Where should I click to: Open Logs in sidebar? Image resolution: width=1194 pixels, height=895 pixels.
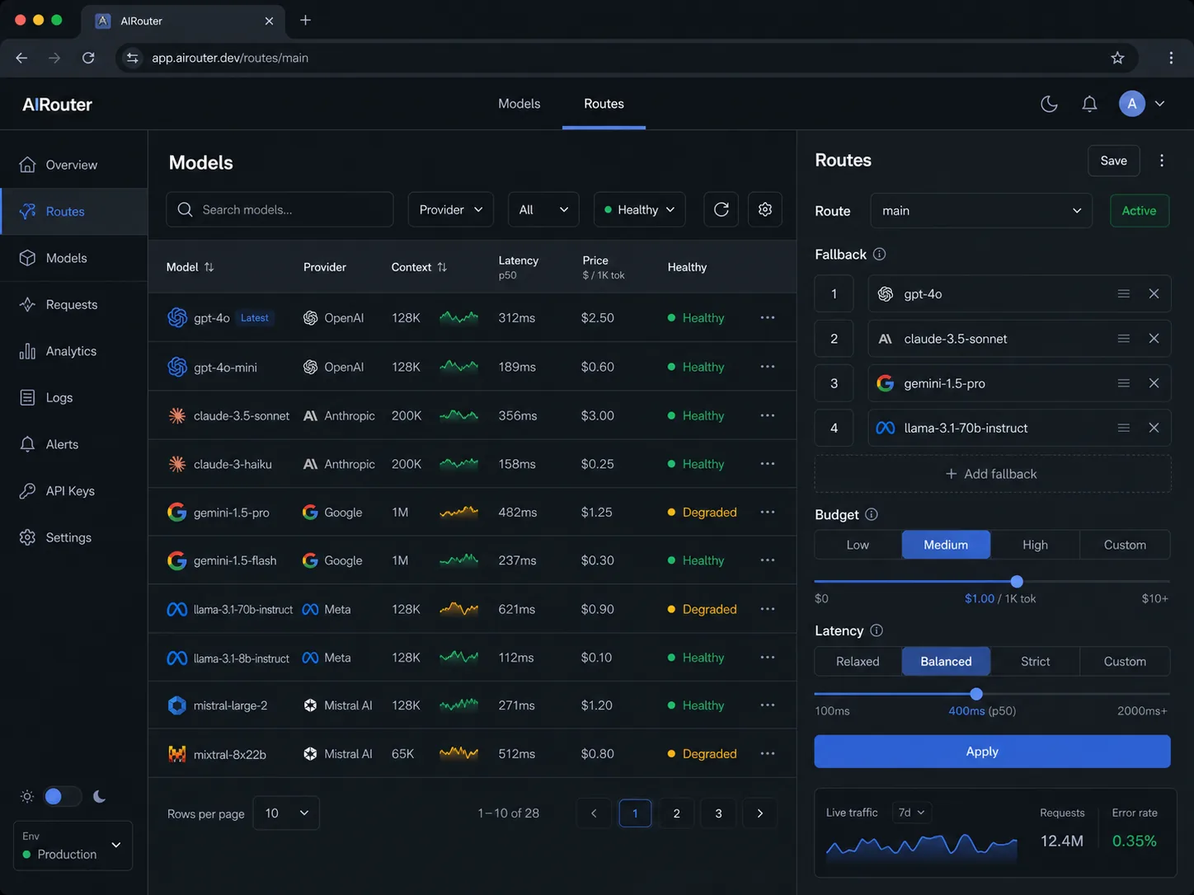point(74,397)
